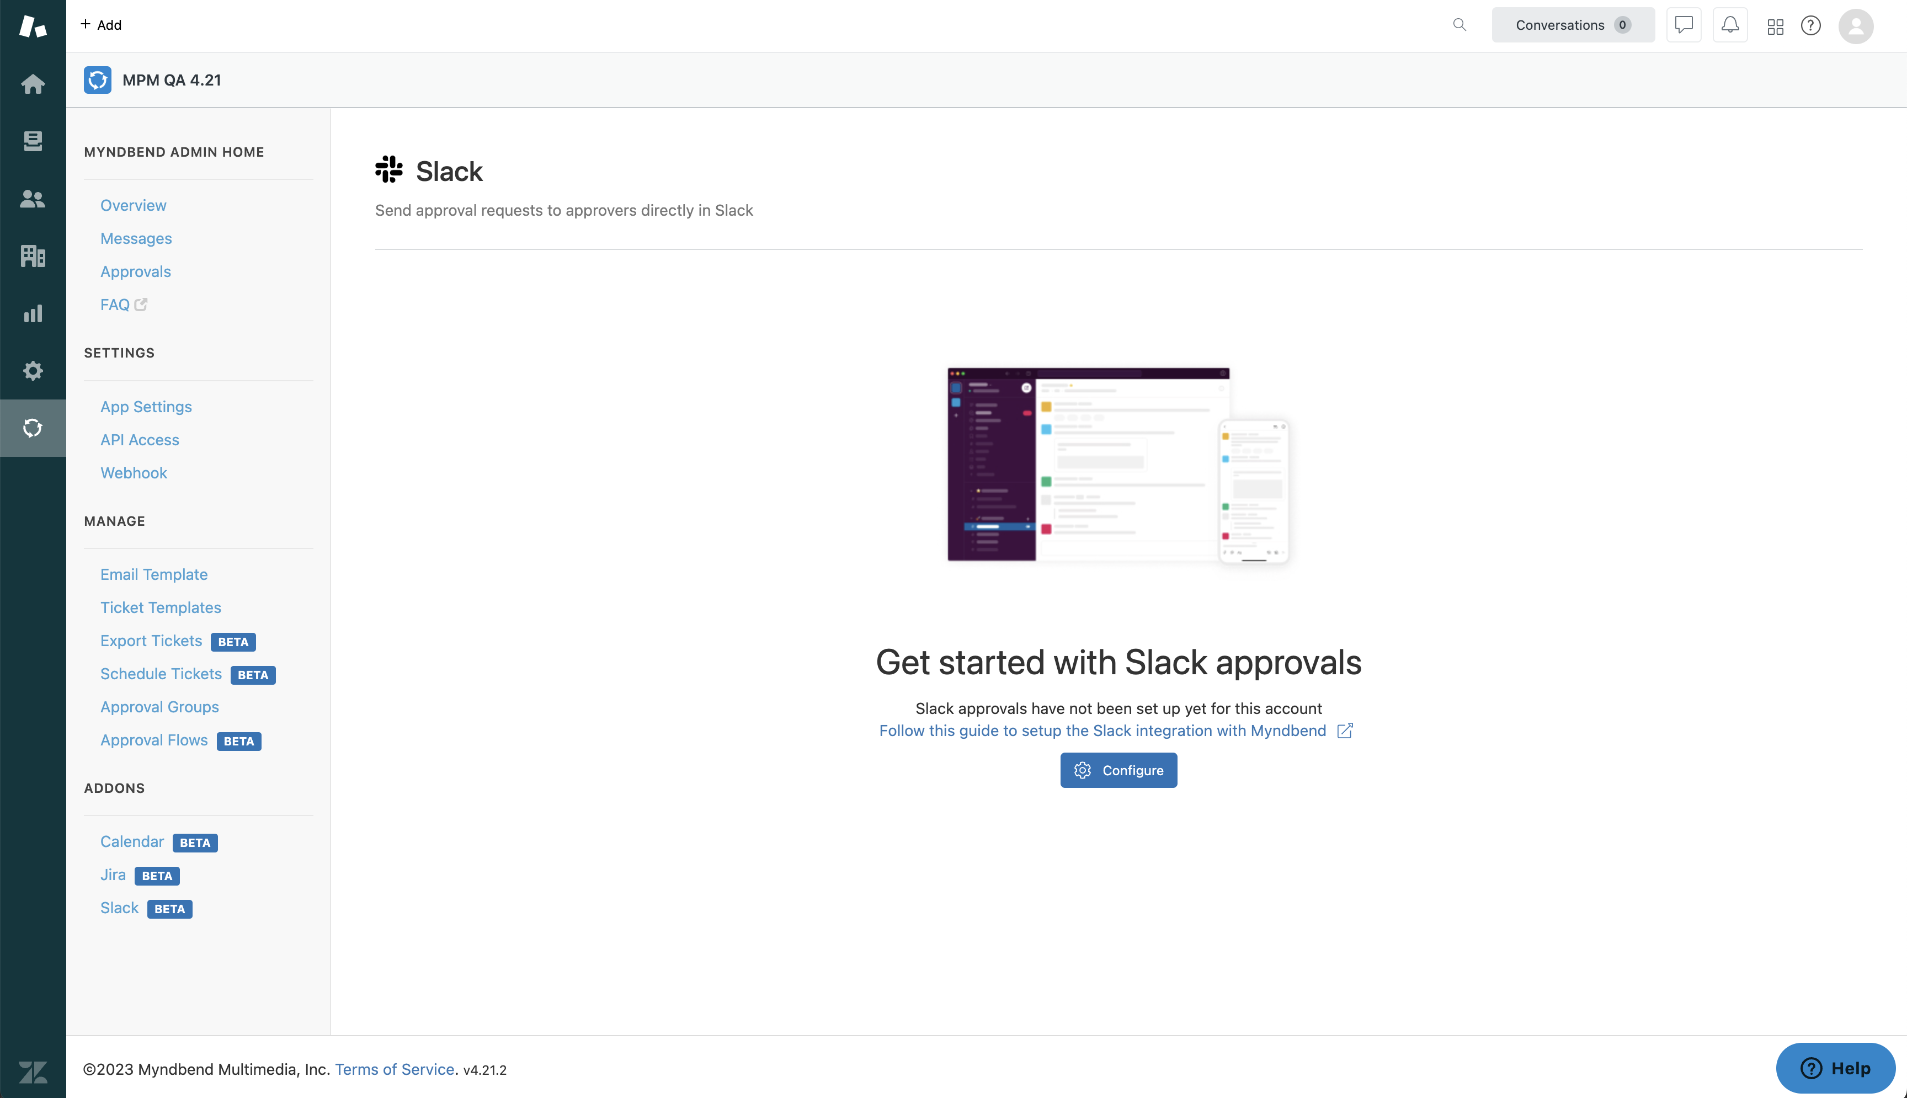Open API Access settings
Image resolution: width=1907 pixels, height=1098 pixels.
click(140, 440)
